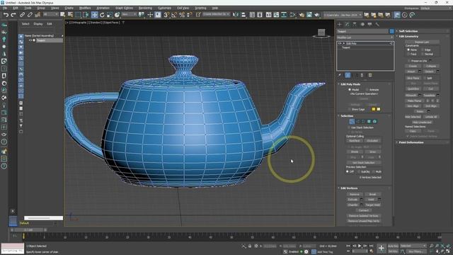Screen dimensions: 453x255
Task: Open the Modifiers menu
Action: point(85,8)
